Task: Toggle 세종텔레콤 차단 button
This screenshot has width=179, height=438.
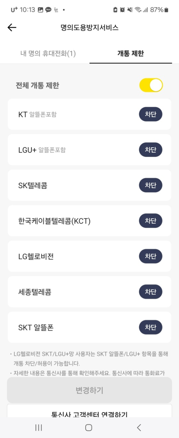Action: click(x=150, y=292)
